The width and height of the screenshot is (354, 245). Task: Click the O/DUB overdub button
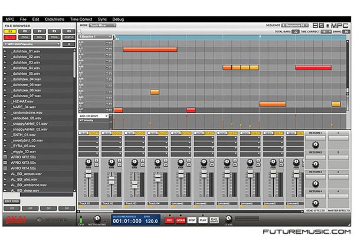click(181, 220)
